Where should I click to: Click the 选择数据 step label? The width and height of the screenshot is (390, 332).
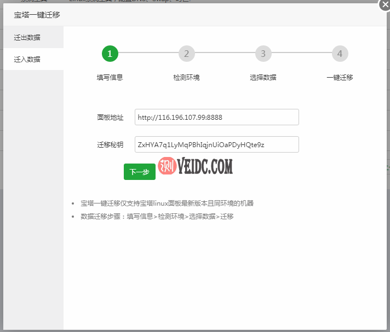point(263,78)
